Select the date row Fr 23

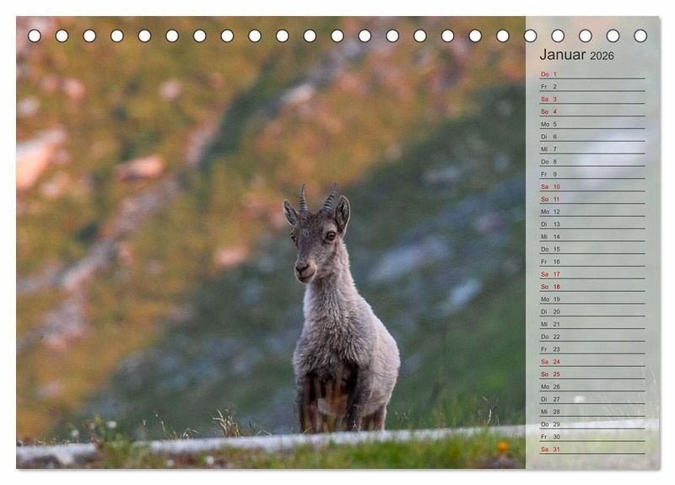[x=550, y=349]
